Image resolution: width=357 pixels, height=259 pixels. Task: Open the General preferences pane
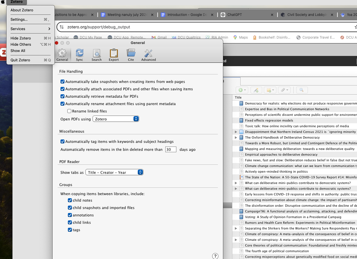(62, 55)
